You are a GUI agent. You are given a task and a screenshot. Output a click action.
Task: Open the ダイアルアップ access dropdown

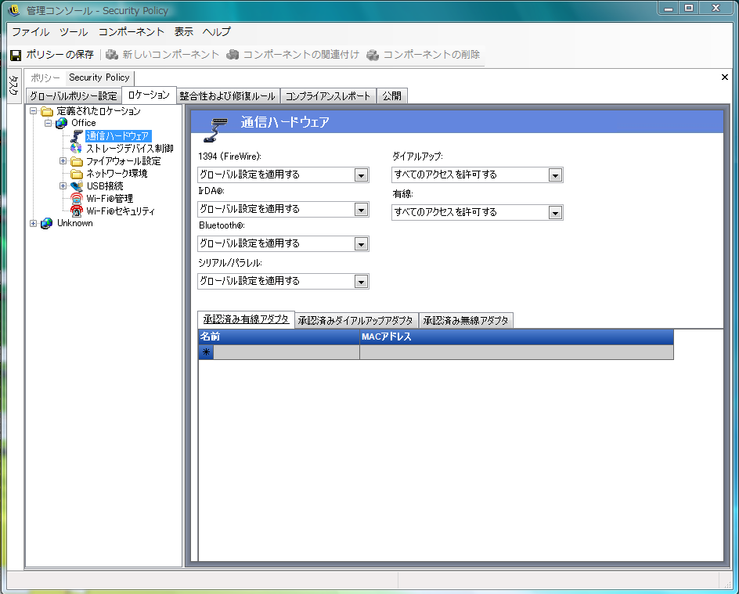click(x=555, y=175)
